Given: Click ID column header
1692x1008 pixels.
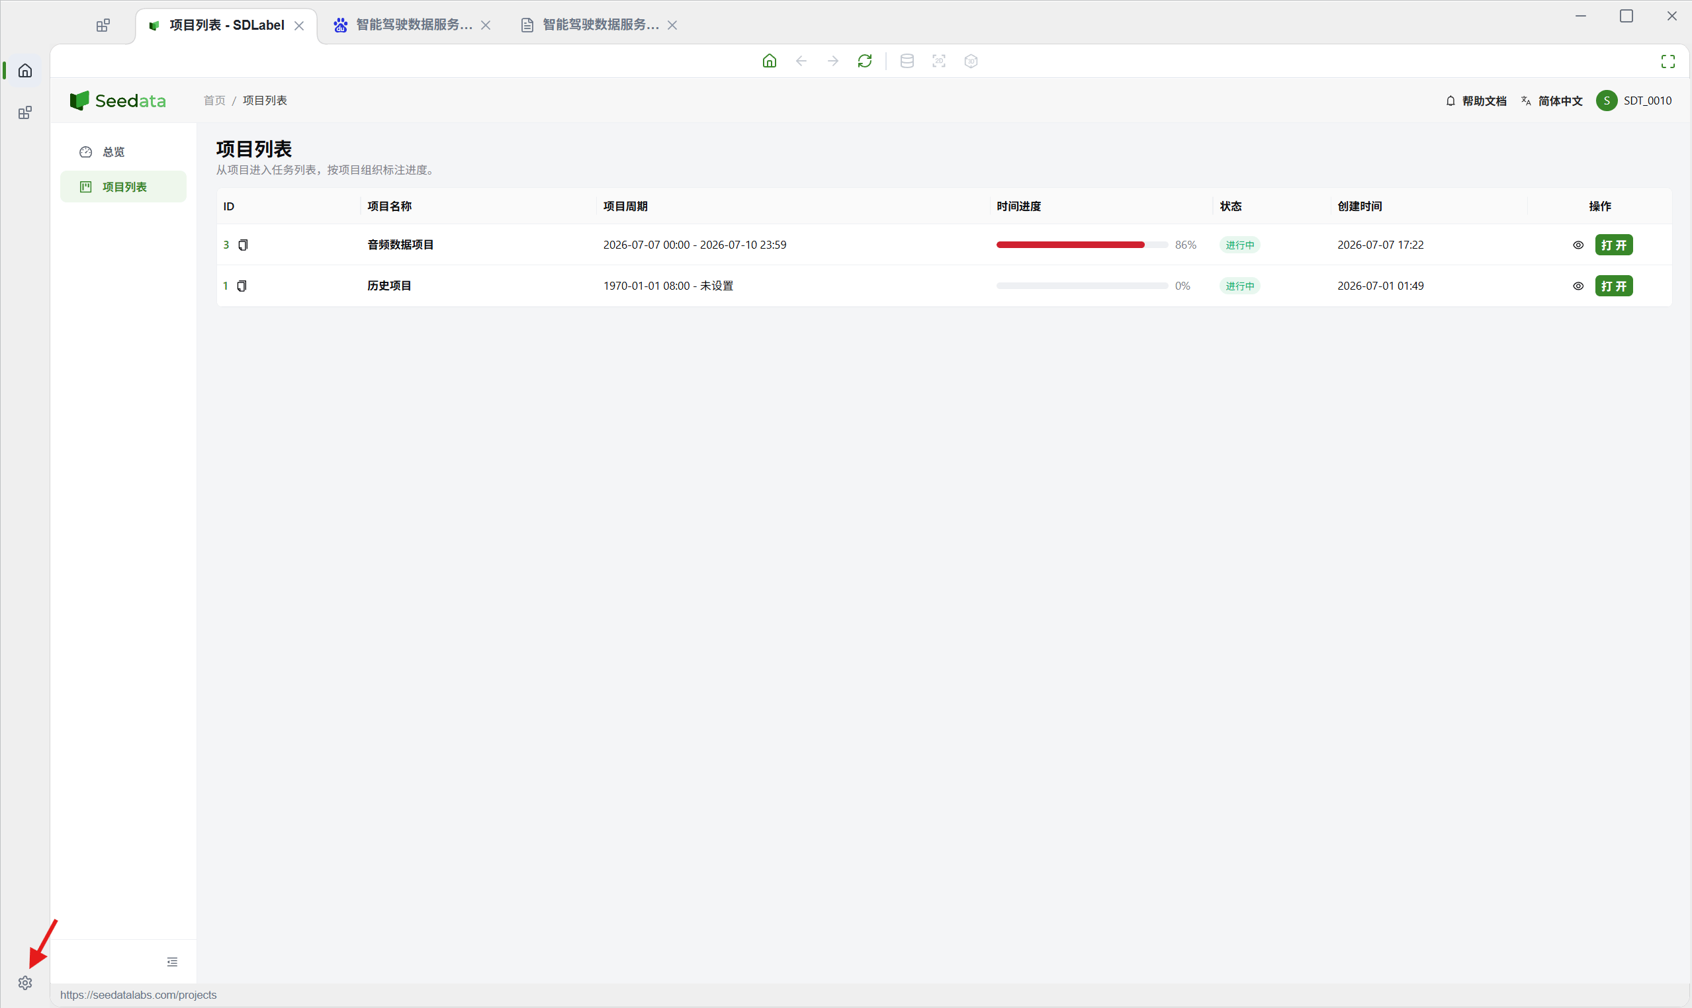Looking at the screenshot, I should [x=229, y=206].
